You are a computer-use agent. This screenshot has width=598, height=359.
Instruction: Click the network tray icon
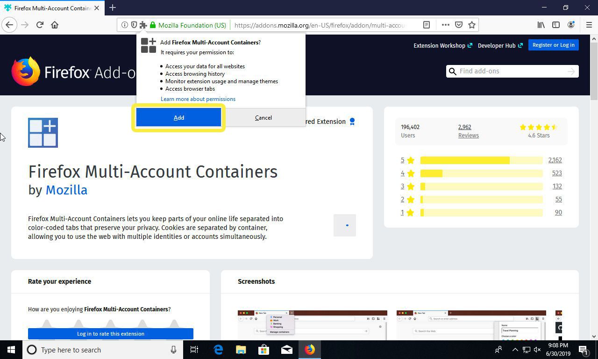tap(526, 350)
